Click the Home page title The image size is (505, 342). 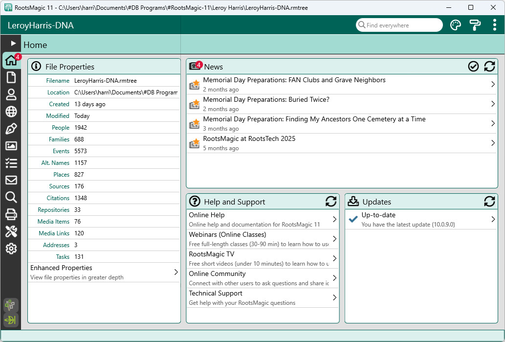pyautogui.click(x=35, y=45)
